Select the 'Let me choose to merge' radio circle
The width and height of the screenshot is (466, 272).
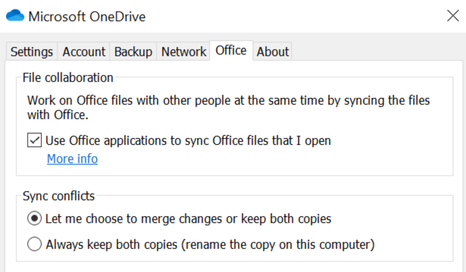pos(35,219)
